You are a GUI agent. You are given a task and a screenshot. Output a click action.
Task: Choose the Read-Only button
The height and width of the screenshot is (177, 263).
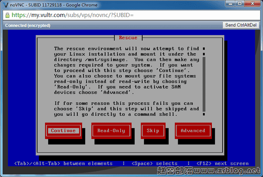coord(111,131)
